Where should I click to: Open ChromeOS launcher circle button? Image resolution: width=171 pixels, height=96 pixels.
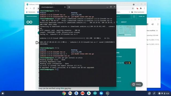3,93
